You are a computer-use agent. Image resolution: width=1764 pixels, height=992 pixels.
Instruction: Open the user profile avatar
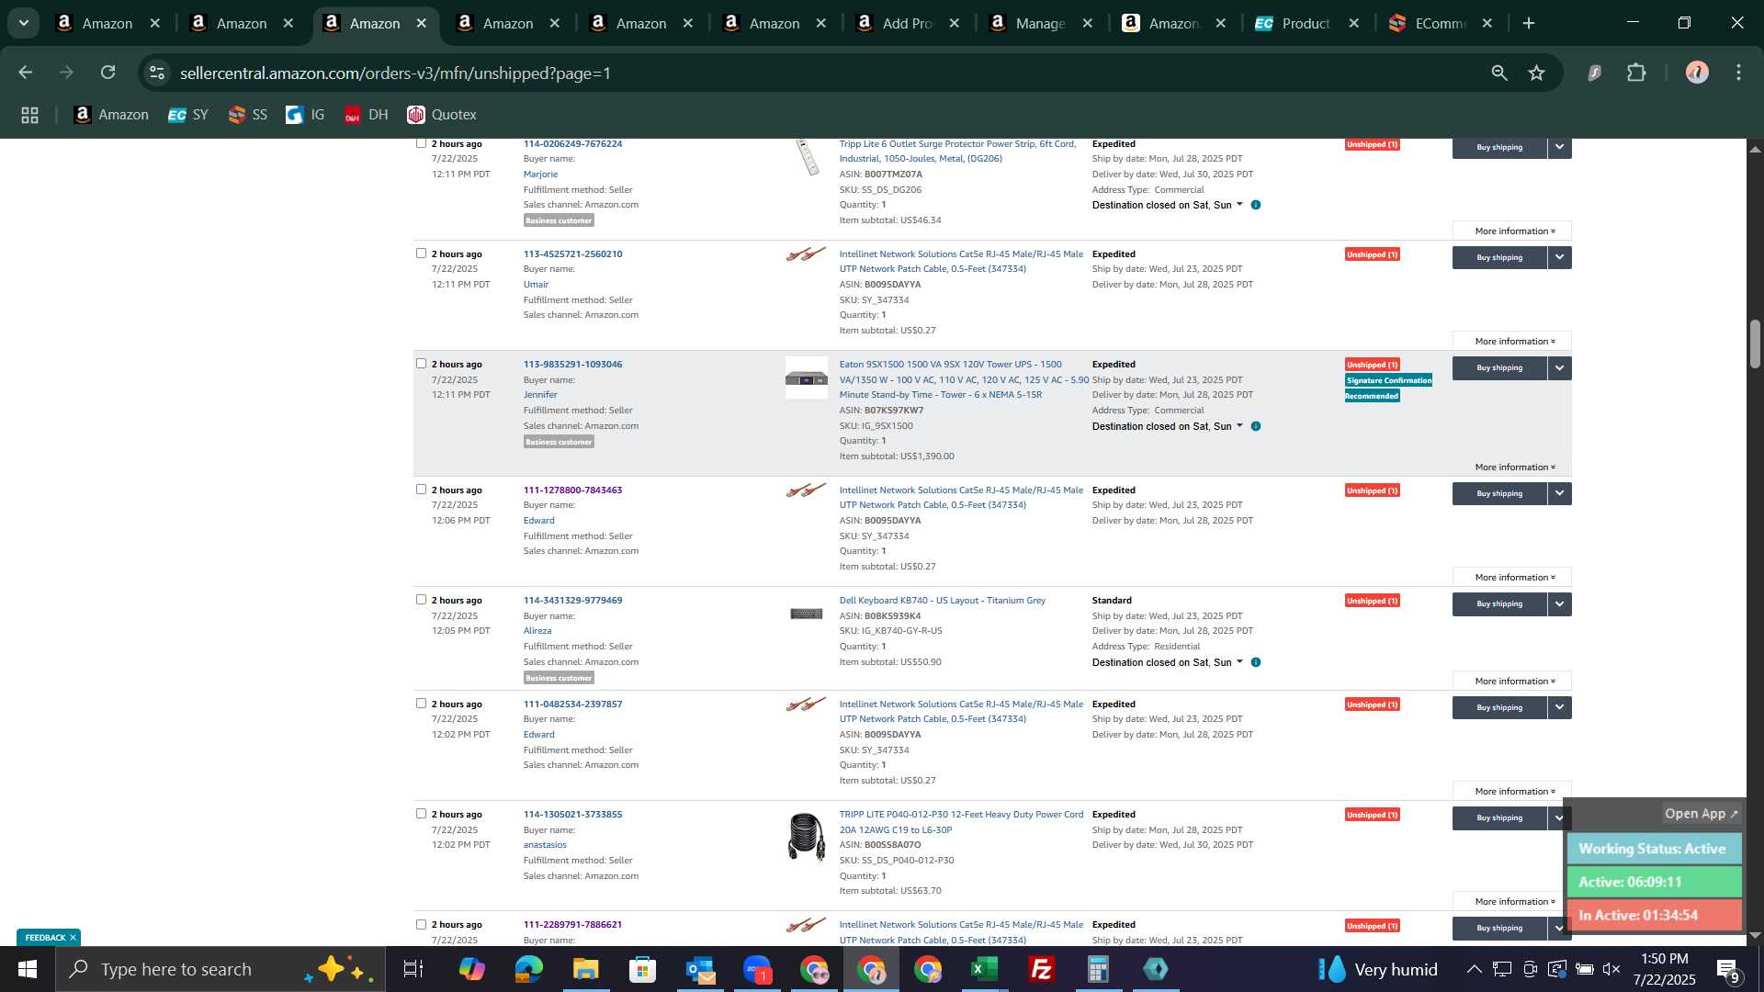(1697, 73)
